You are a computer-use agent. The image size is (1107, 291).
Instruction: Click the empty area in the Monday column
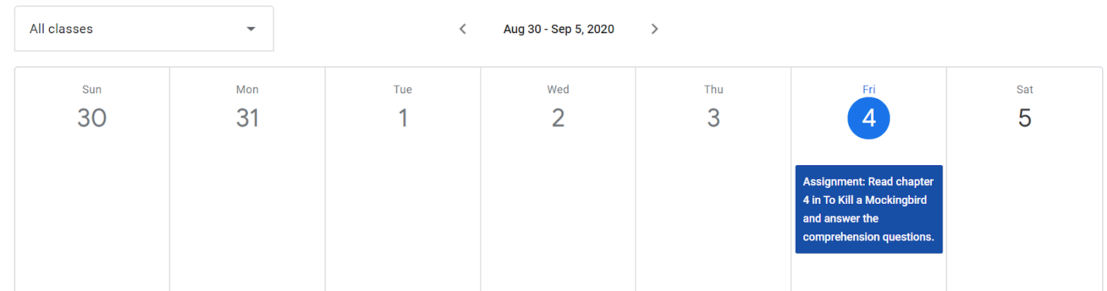click(x=247, y=214)
